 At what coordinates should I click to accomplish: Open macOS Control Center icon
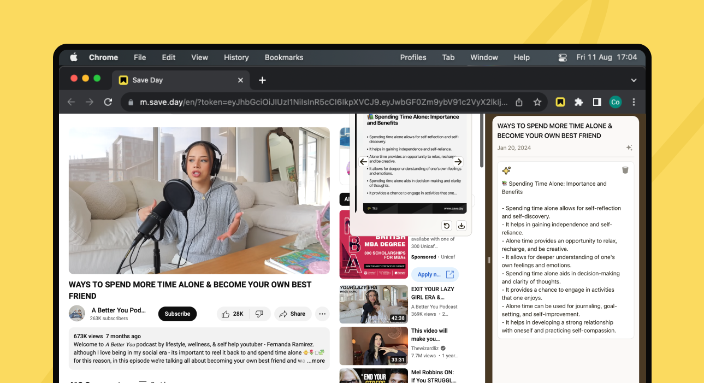tap(563, 57)
